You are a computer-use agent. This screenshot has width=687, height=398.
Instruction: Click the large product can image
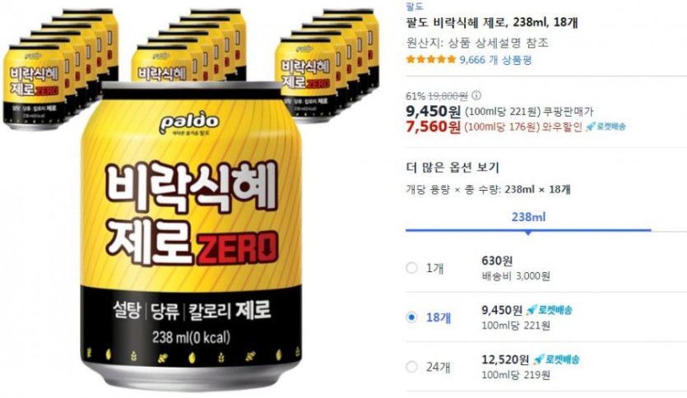(192, 237)
